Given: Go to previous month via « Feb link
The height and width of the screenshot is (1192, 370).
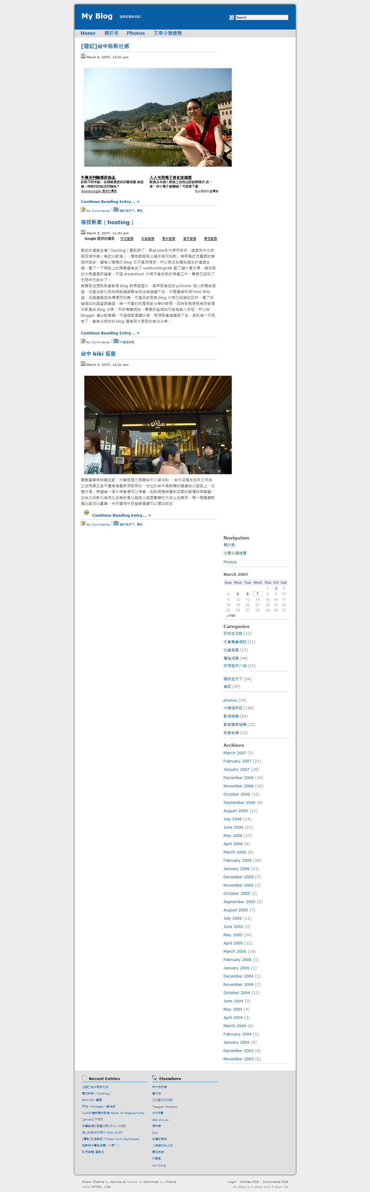Looking at the screenshot, I should 231,616.
